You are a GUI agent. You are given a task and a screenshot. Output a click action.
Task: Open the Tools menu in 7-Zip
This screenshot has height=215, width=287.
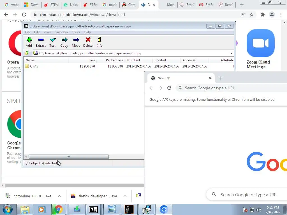pyautogui.click(x=76, y=32)
